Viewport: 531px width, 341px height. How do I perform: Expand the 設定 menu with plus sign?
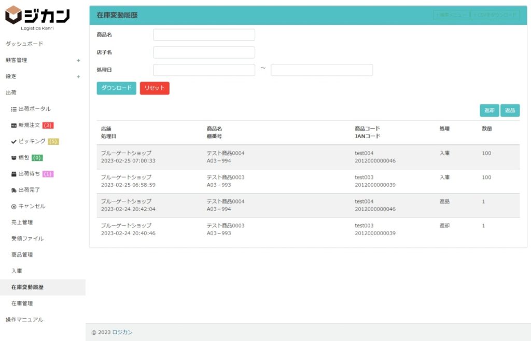pos(78,76)
